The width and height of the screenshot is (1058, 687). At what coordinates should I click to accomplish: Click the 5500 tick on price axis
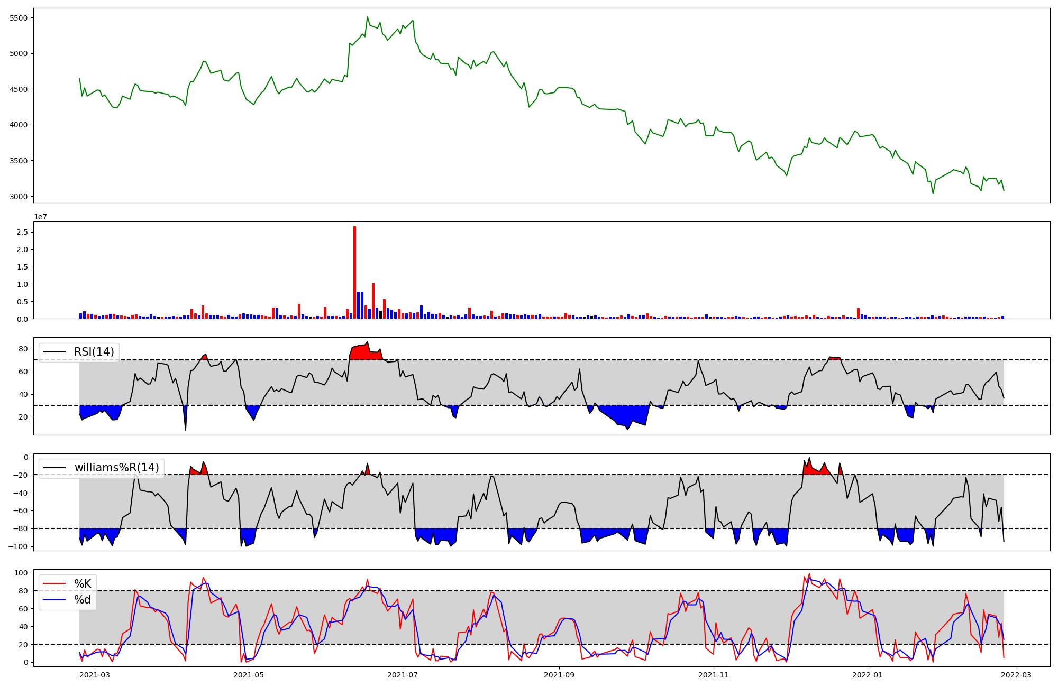click(x=19, y=18)
